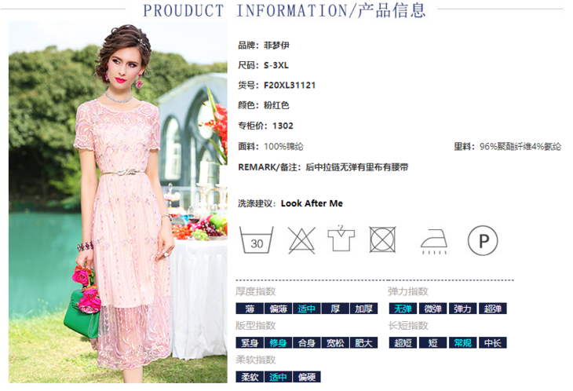Image resolution: width=573 pixels, height=391 pixels.
Task: Select the highlighted 无弹 elasticity tag
Action: click(x=403, y=309)
